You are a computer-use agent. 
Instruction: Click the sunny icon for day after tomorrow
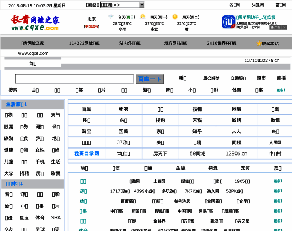click(175, 17)
